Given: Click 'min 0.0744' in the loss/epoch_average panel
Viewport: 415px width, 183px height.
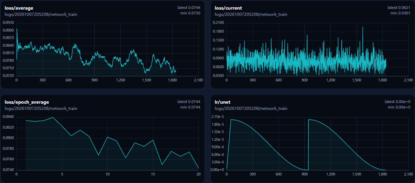Looking at the screenshot, I should pyautogui.click(x=190, y=107).
